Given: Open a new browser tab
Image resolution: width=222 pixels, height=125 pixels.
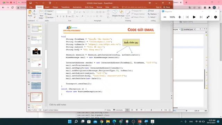Looking at the screenshot, I should click(x=186, y=2).
